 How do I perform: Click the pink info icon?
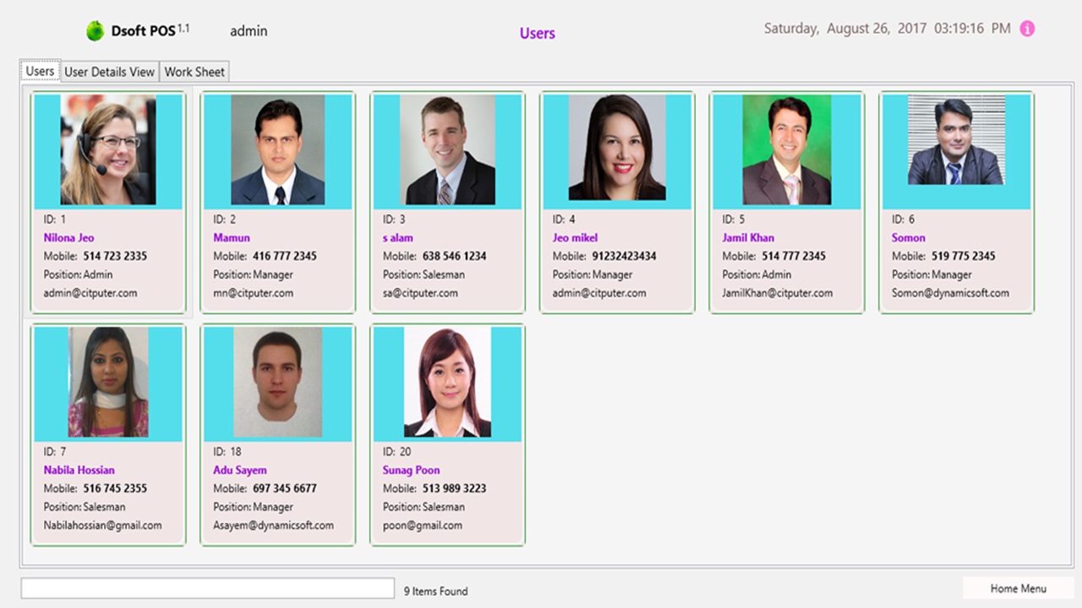pyautogui.click(x=1027, y=29)
